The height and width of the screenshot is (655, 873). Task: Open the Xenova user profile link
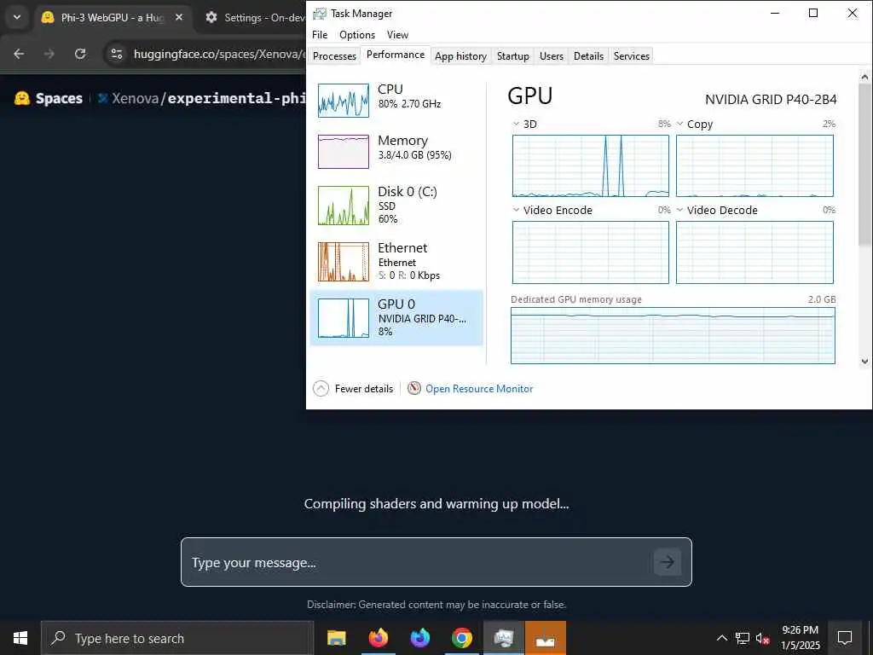pos(136,98)
